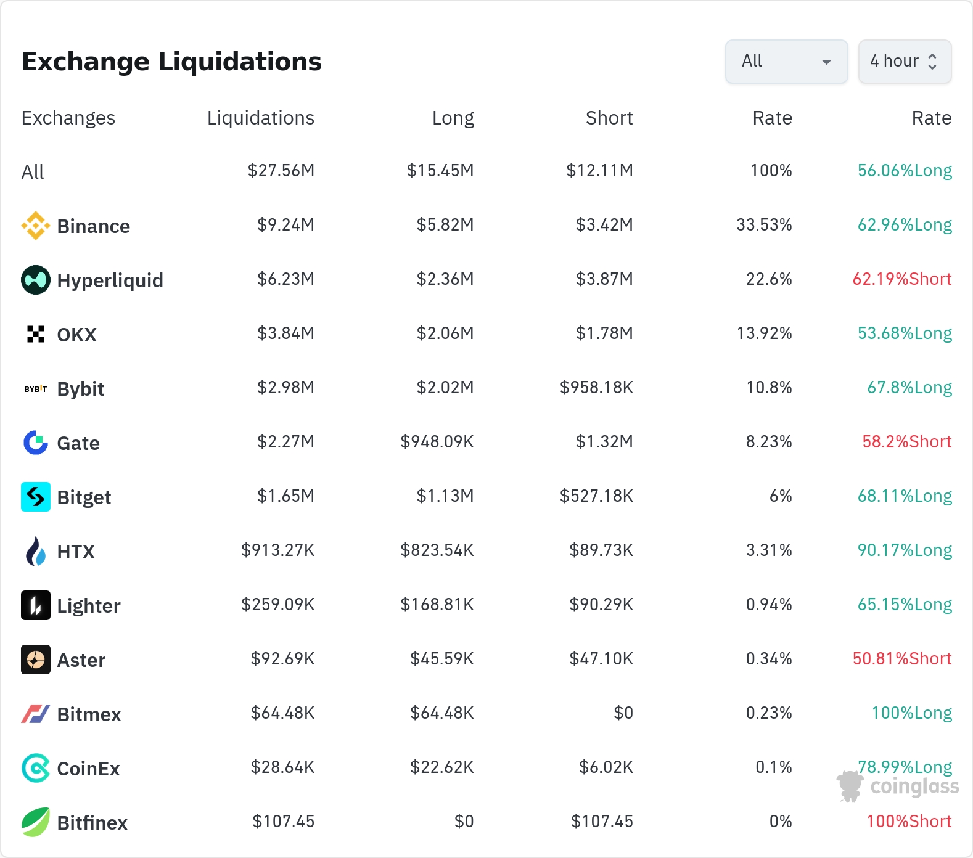Click the Lighter logo icon
This screenshot has width=973, height=858.
click(36, 605)
